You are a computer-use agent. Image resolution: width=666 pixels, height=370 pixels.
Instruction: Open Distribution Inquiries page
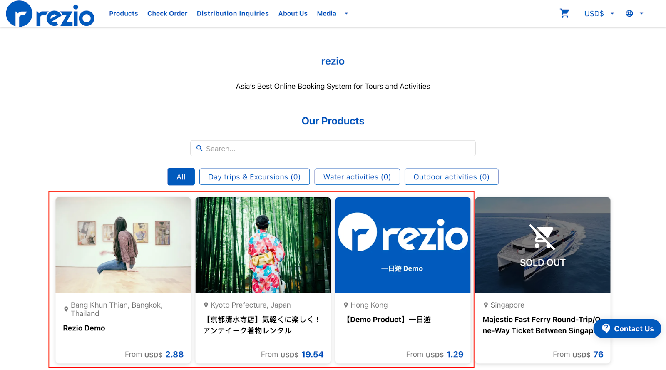click(x=233, y=13)
